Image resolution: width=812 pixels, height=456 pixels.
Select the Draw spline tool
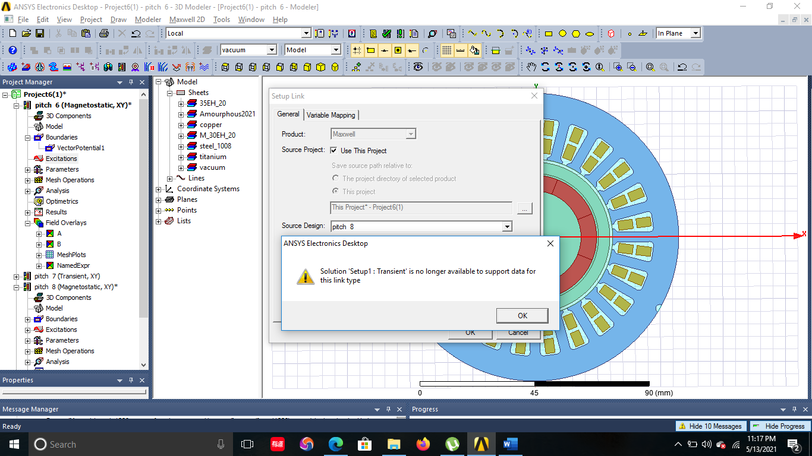[486, 33]
